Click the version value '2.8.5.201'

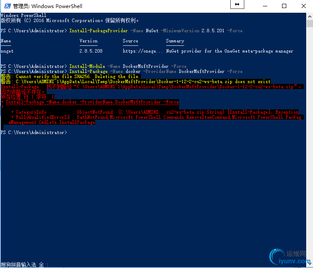click(x=213, y=31)
